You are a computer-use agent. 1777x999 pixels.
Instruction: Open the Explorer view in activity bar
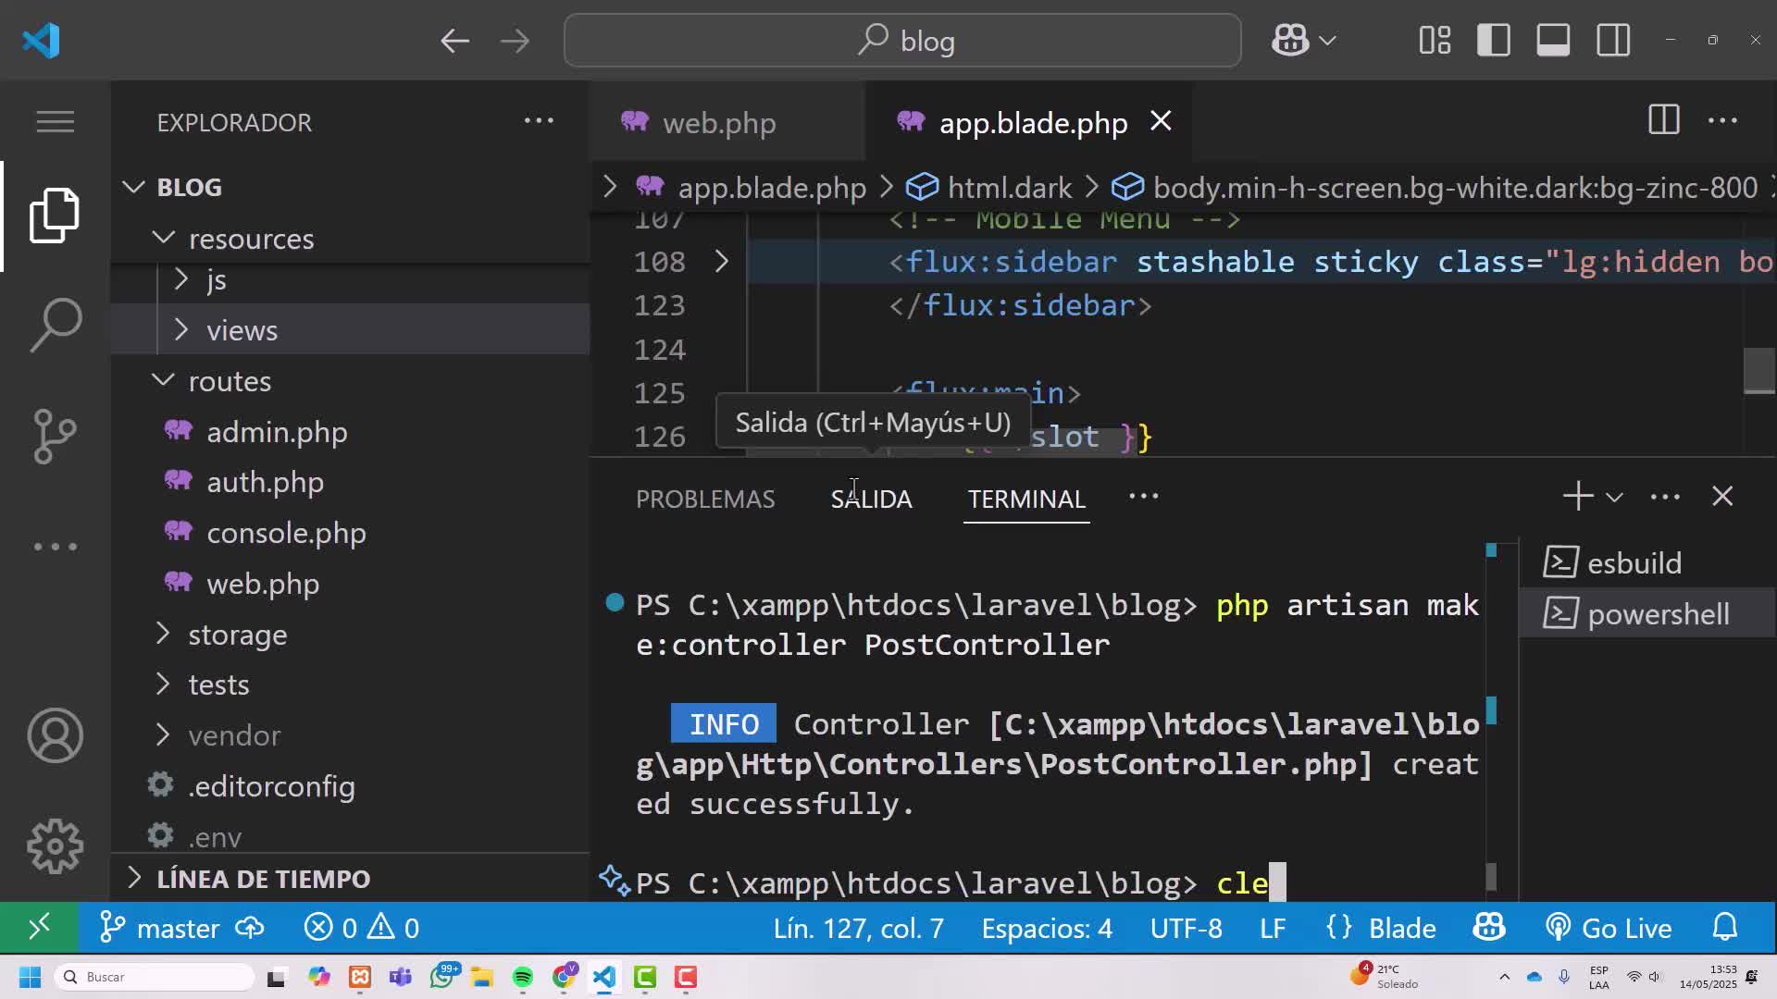point(55,216)
